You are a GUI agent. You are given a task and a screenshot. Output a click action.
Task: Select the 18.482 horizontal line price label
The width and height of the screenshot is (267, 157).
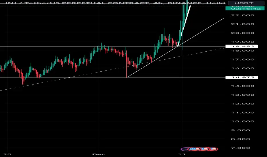tap(242, 46)
